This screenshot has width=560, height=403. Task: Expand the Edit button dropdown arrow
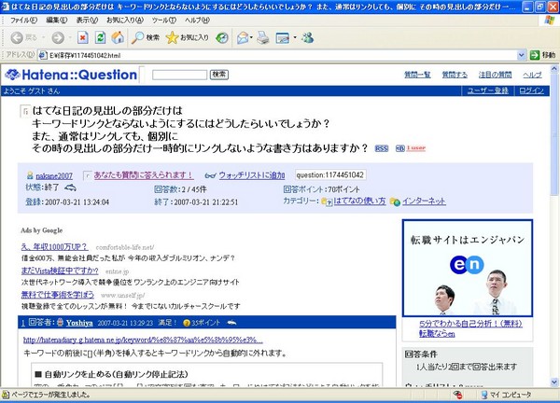click(x=295, y=37)
